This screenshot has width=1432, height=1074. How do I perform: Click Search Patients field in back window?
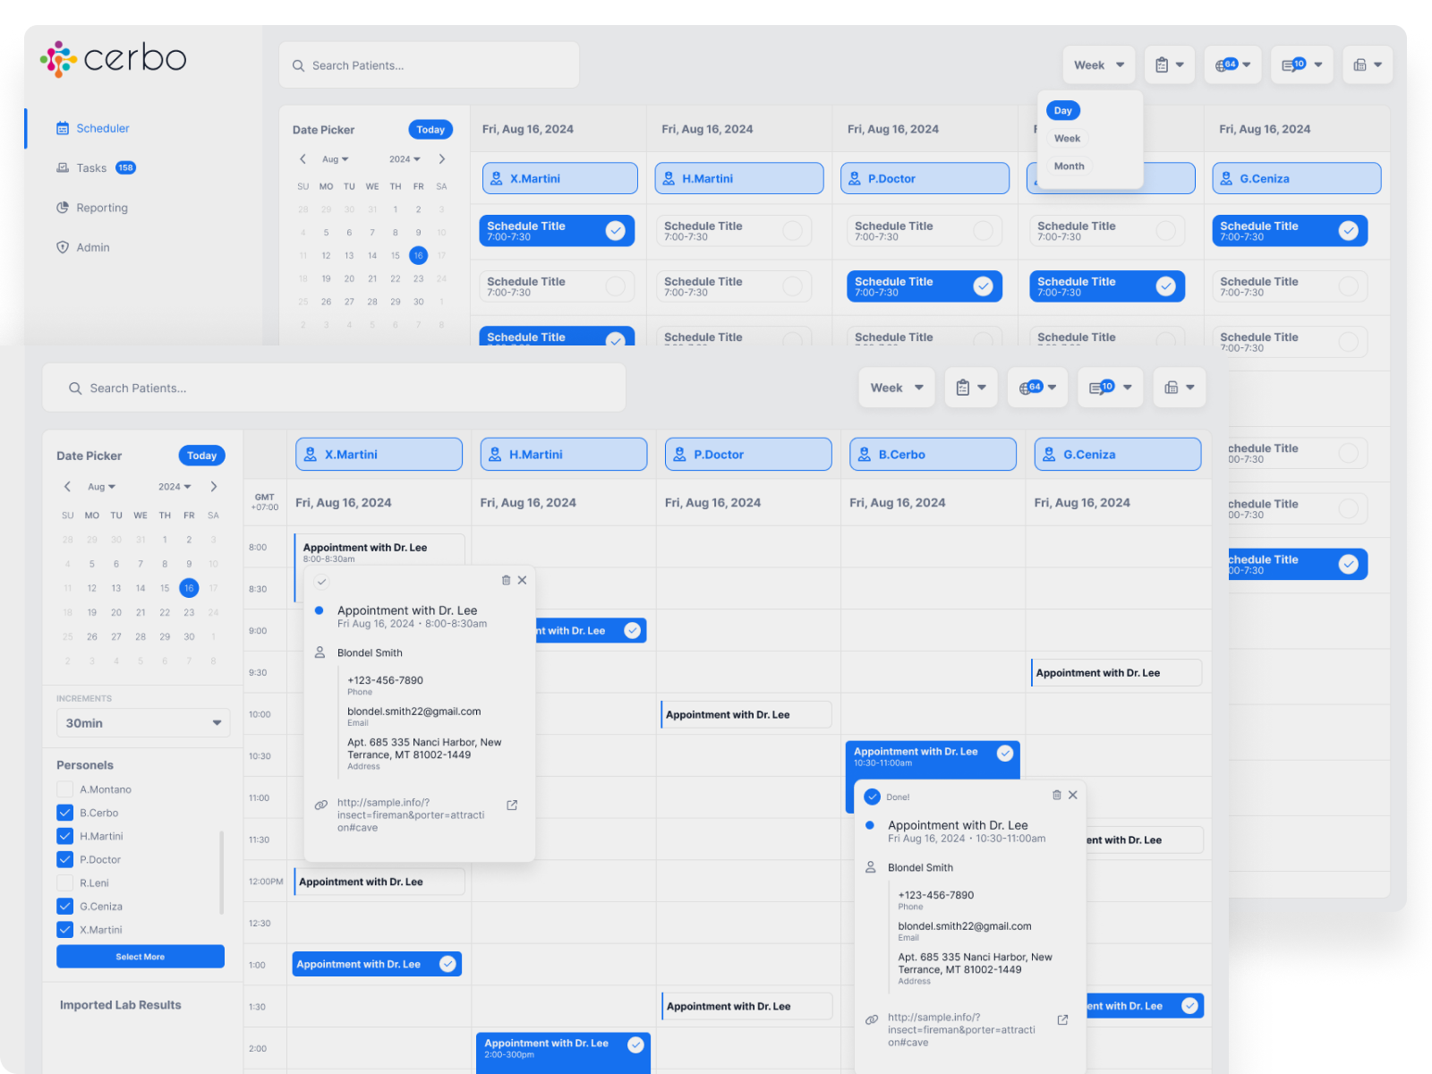point(430,65)
